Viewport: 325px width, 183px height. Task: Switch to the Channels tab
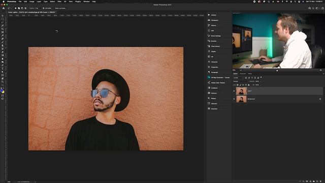(243, 74)
